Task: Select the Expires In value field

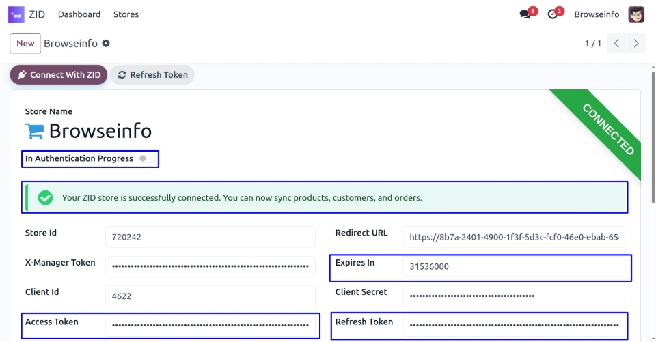Action: tap(514, 267)
